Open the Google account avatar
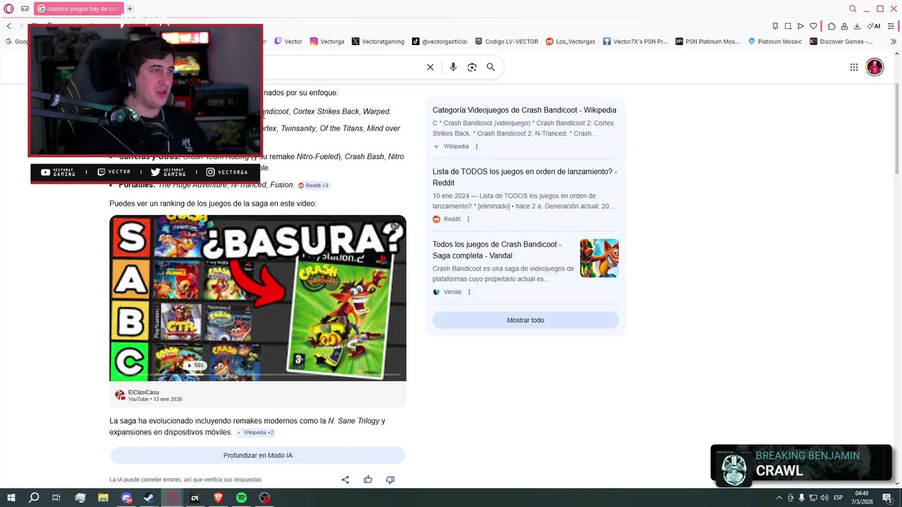 point(875,67)
